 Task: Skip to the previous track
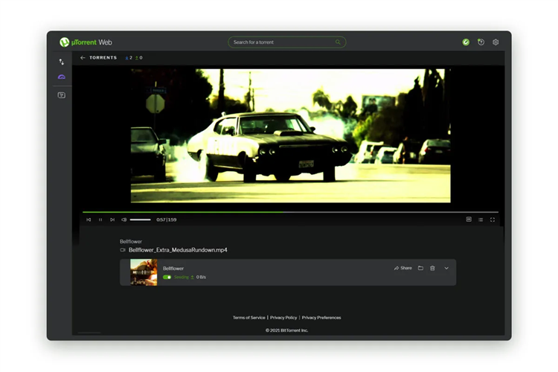click(89, 219)
